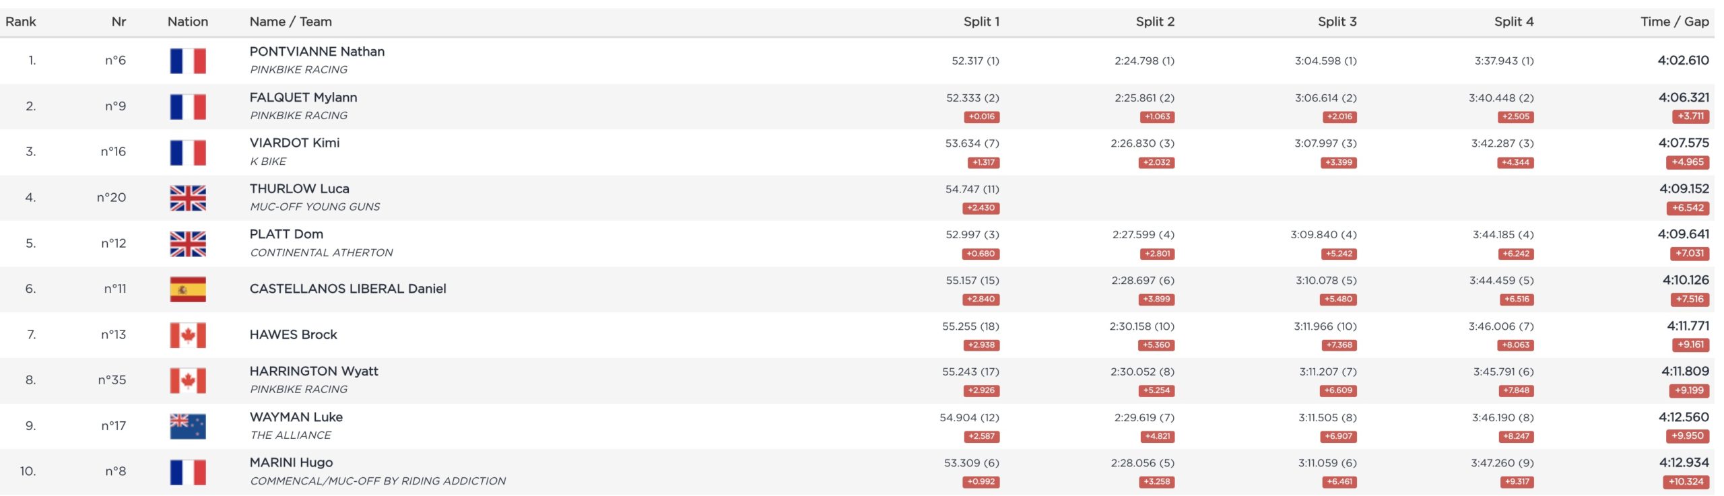Click the +3.711 gap badge for FALQUET

(1690, 116)
